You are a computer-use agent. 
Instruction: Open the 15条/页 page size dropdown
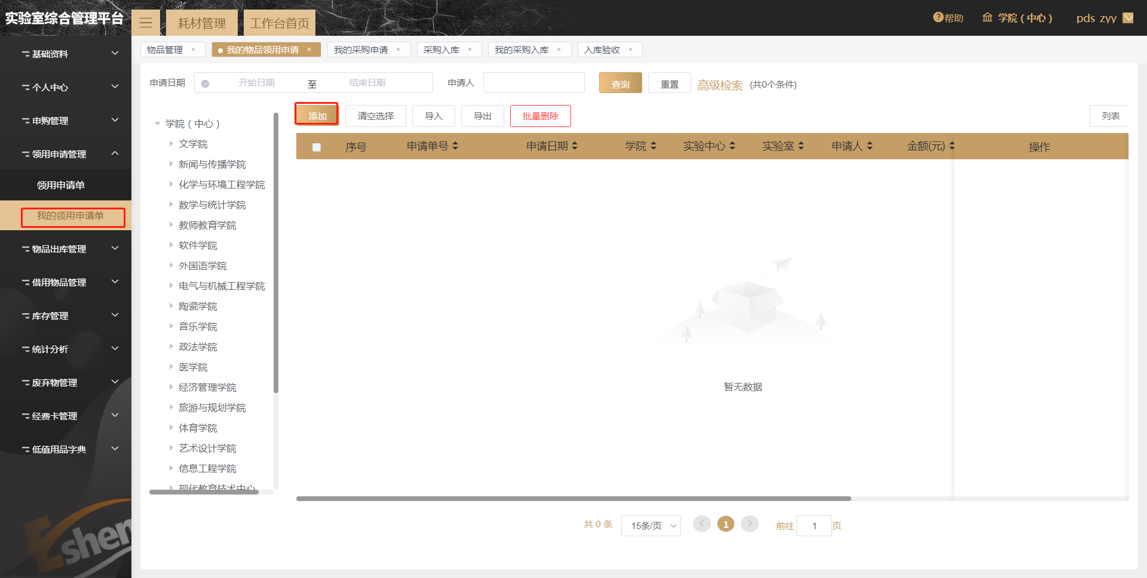(x=651, y=526)
